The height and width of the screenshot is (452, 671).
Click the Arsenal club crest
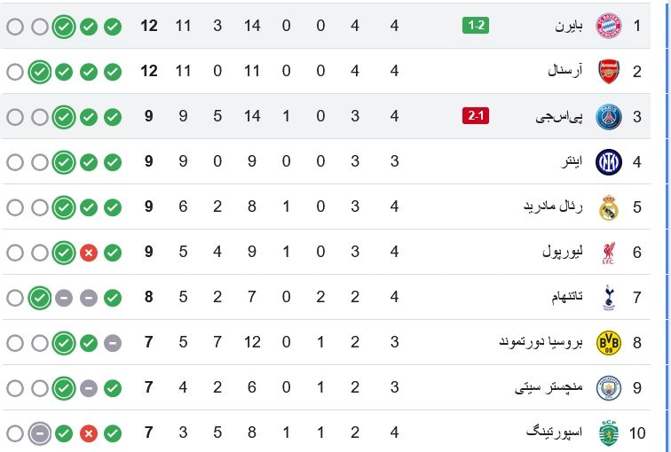[609, 72]
